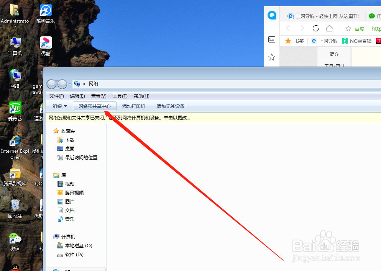This screenshot has width=381, height=271.
Task: Open the 工具(T) menu
Action: coord(120,96)
